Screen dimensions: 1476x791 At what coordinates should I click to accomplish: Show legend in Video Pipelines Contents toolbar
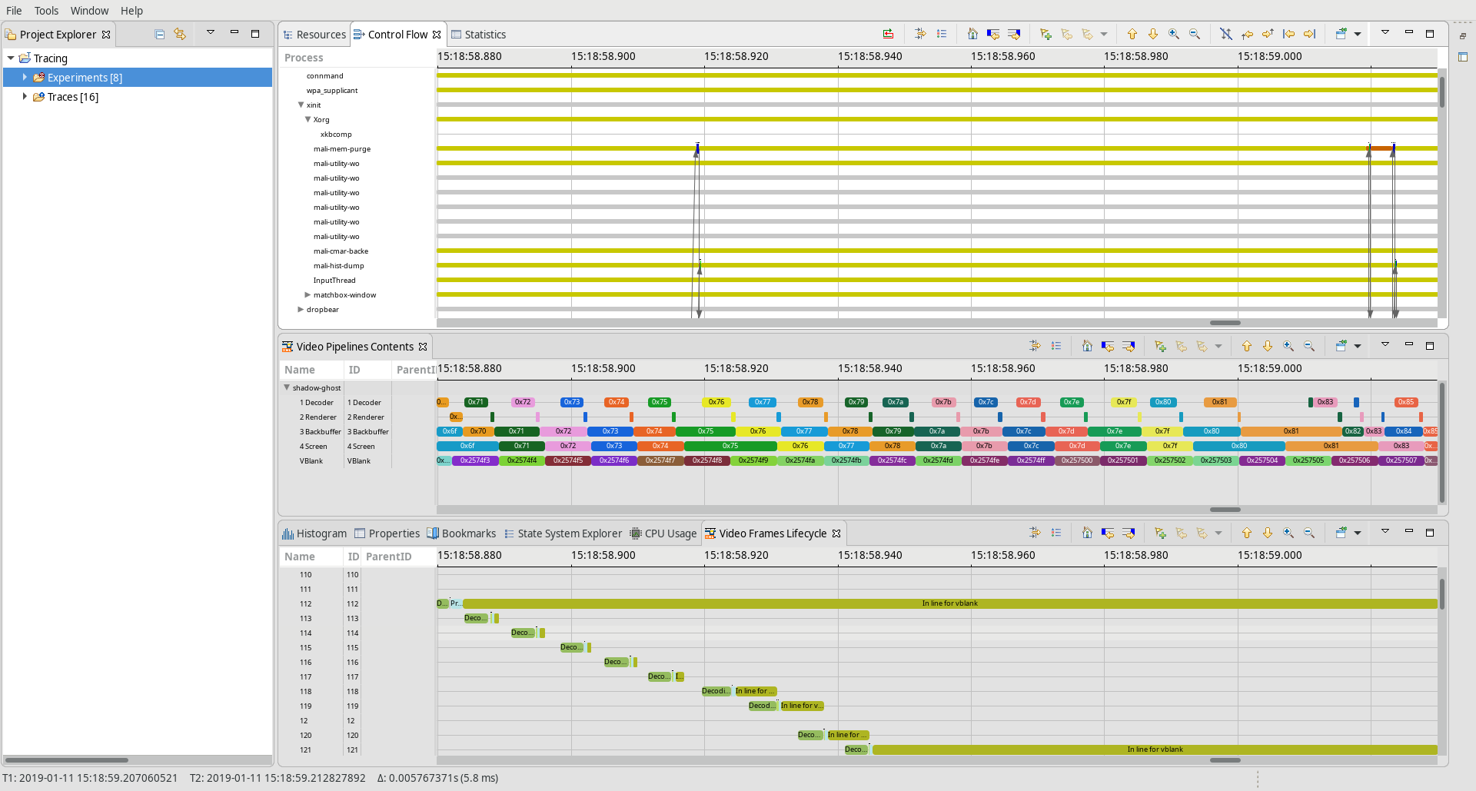[x=1056, y=346]
